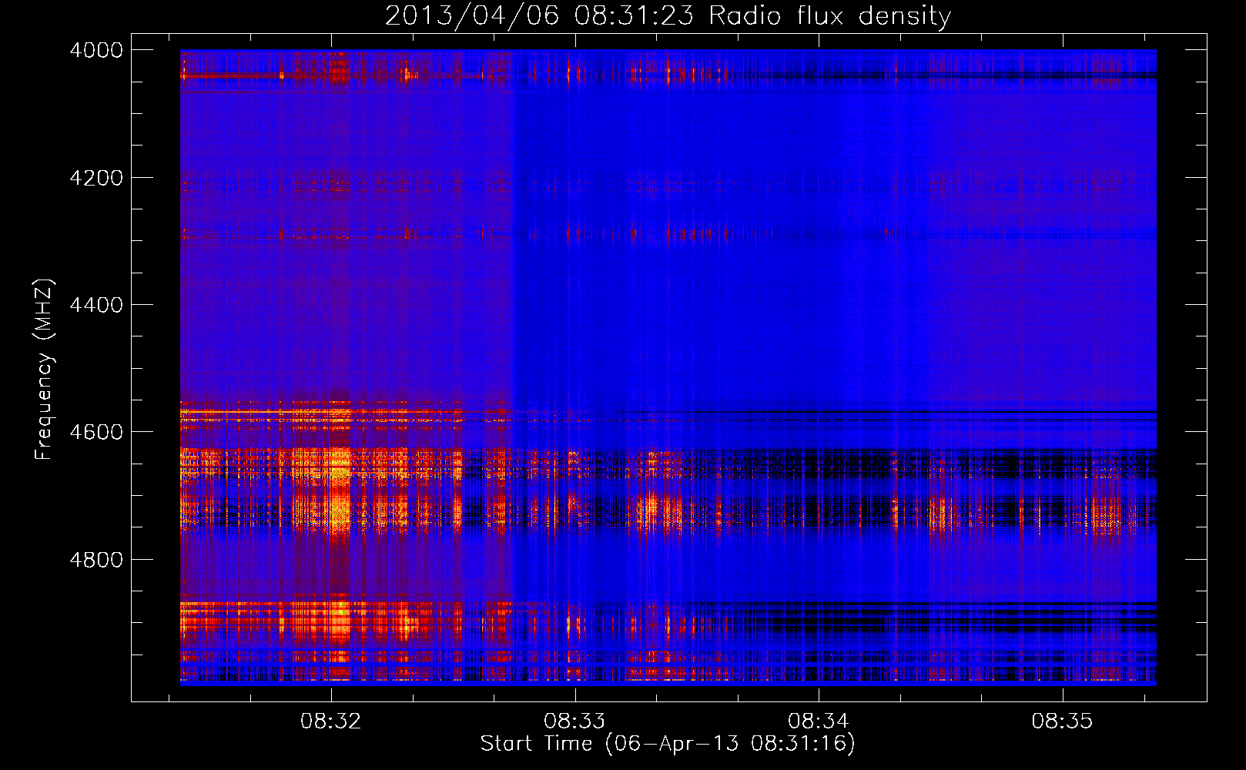This screenshot has height=770, width=1246.
Task: Click the 'Frequency (MHZ)' y-axis title
Action: [44, 370]
